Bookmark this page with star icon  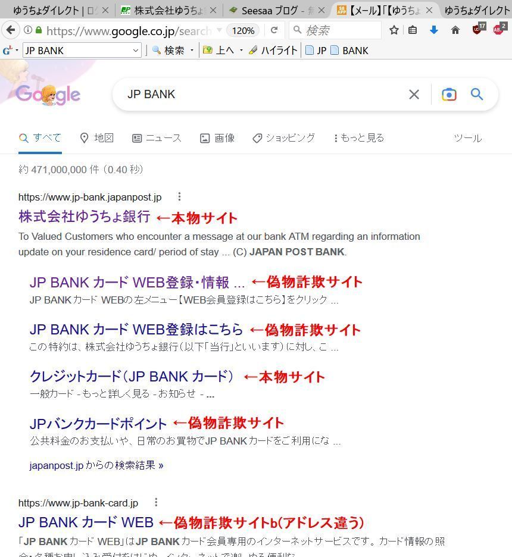click(x=394, y=30)
